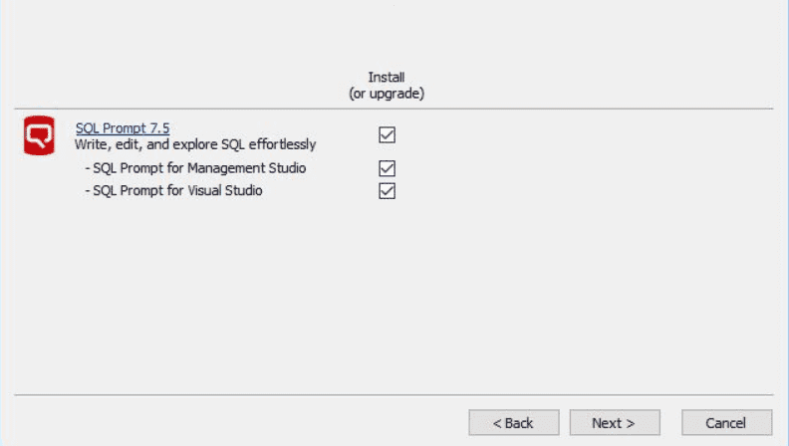Click the separator line above the Back button
The height and width of the screenshot is (446, 789).
coord(394,395)
